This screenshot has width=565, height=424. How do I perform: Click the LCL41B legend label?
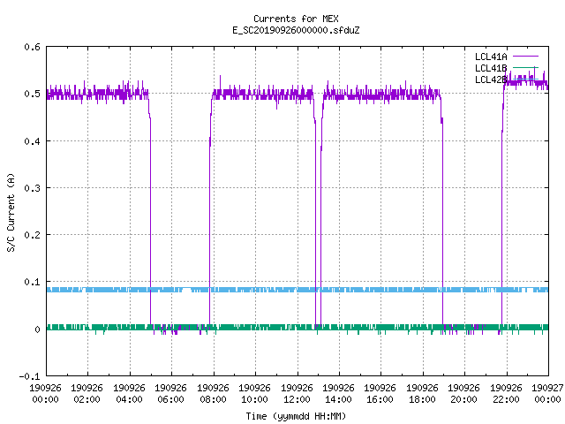pos(491,68)
